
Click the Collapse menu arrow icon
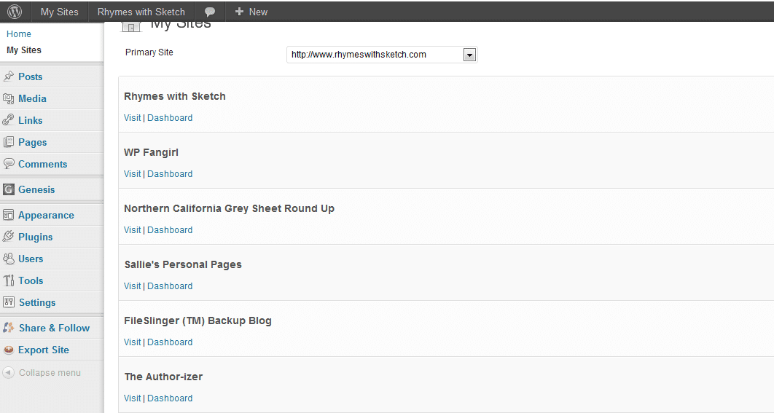9,372
